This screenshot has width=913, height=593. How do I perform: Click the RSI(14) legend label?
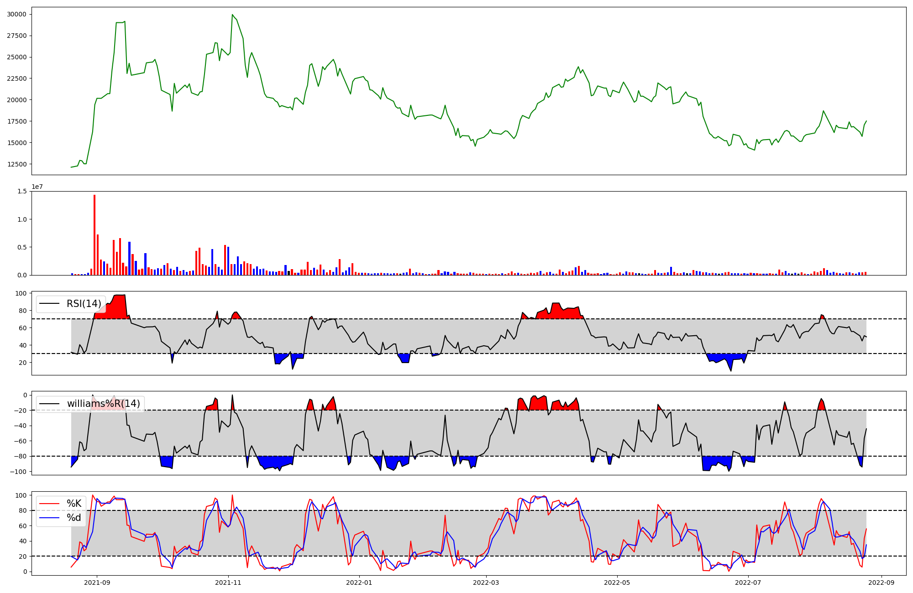[84, 304]
